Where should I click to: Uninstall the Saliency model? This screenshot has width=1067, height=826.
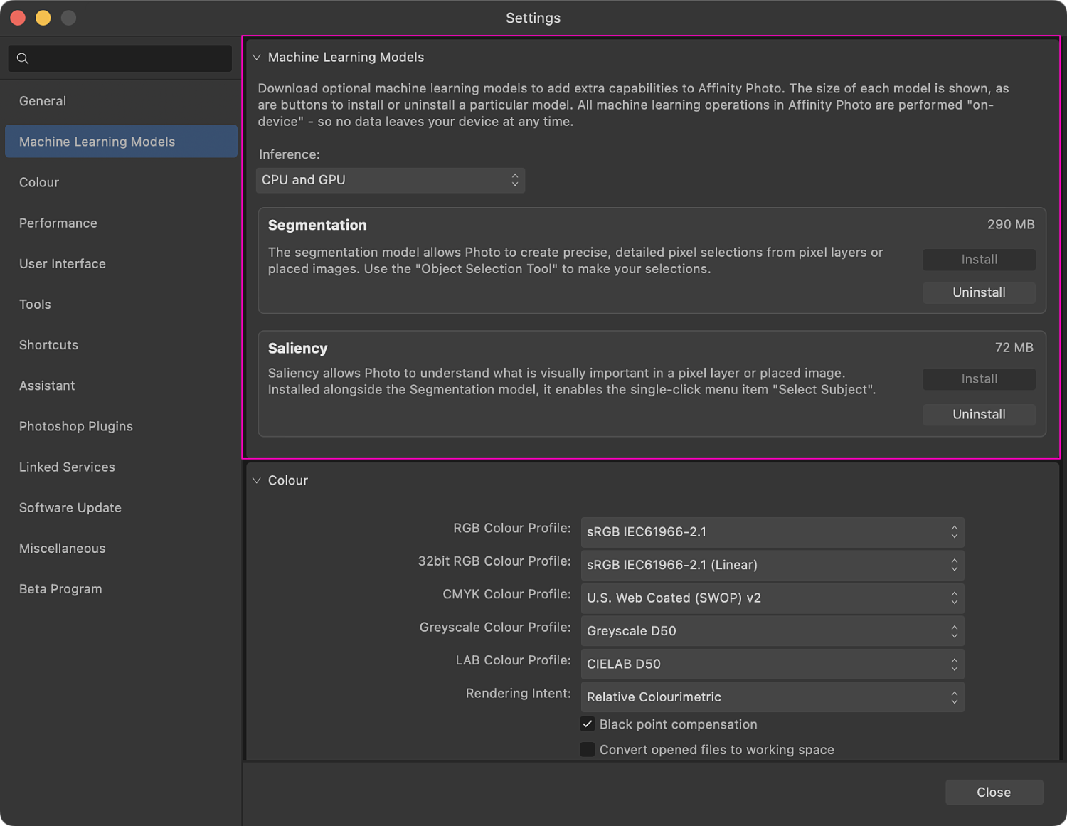tap(979, 414)
